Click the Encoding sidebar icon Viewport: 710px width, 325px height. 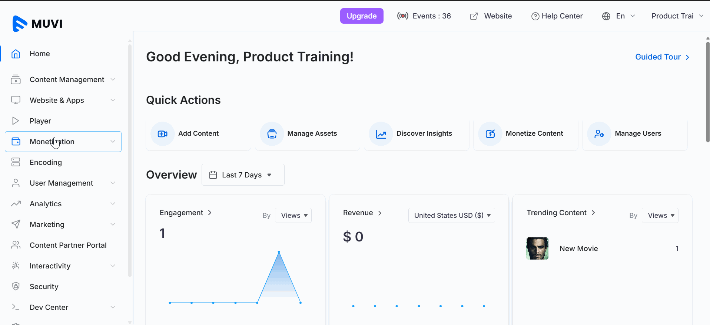click(x=16, y=162)
